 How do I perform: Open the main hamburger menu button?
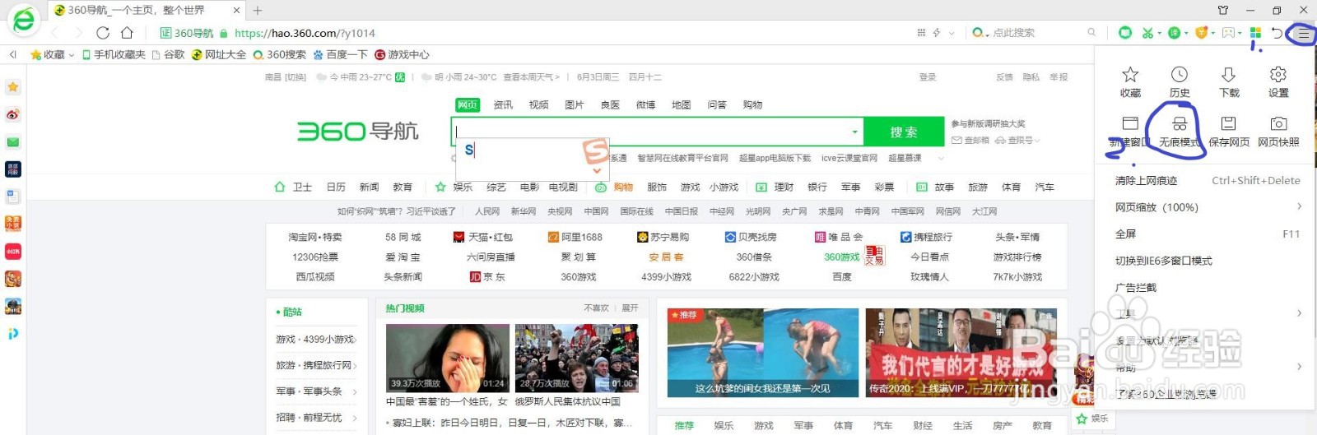(1303, 33)
